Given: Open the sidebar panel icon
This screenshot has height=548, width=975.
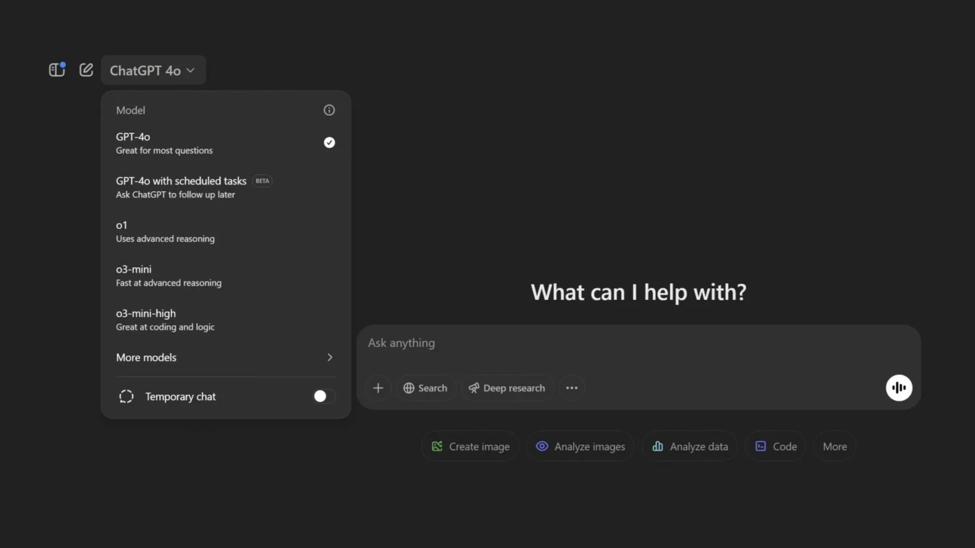Looking at the screenshot, I should [57, 70].
